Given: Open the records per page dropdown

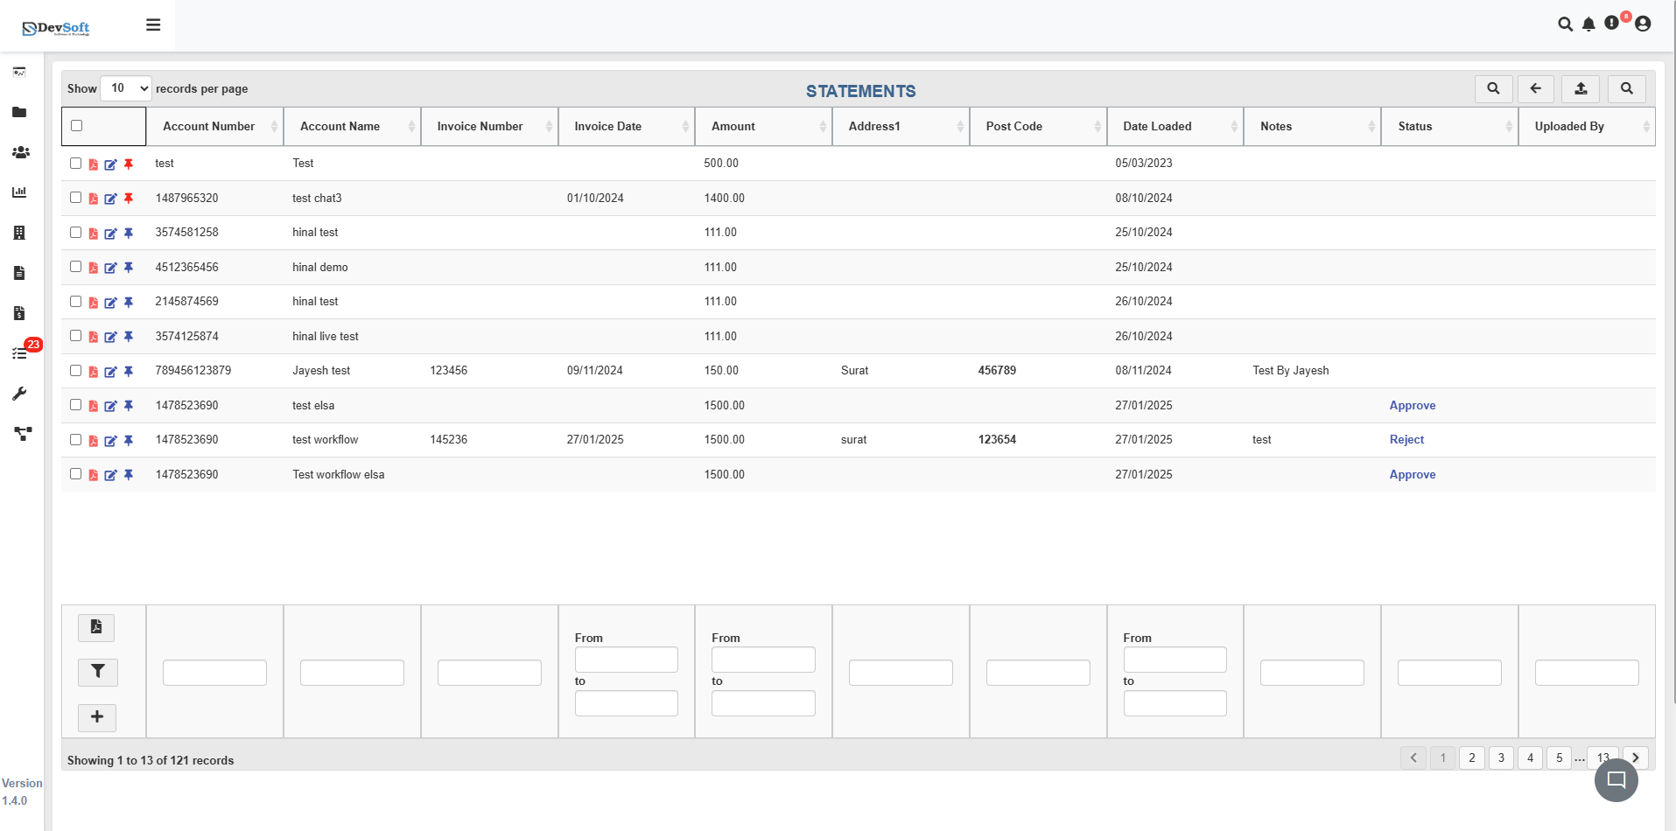Looking at the screenshot, I should coord(125,88).
